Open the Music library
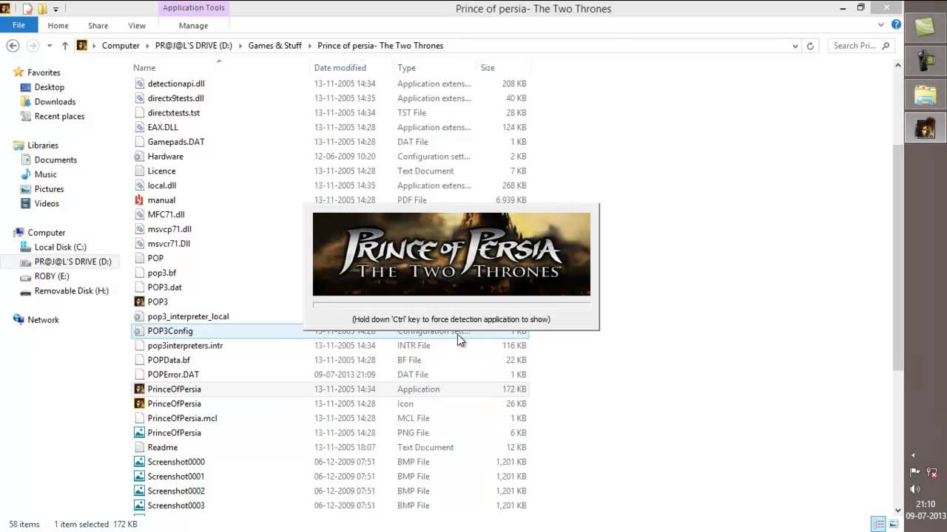This screenshot has width=947, height=532. tap(45, 174)
